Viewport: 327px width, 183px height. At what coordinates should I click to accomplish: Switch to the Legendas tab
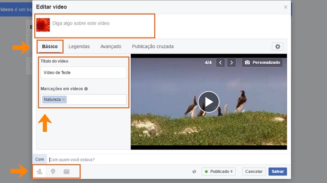[79, 47]
